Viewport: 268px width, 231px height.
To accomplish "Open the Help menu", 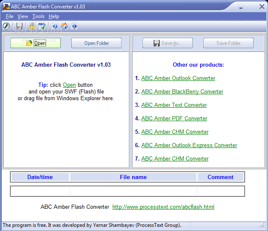I will 54,16.
